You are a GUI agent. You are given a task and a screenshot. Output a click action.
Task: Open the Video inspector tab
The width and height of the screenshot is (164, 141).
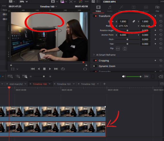coord(98,9)
